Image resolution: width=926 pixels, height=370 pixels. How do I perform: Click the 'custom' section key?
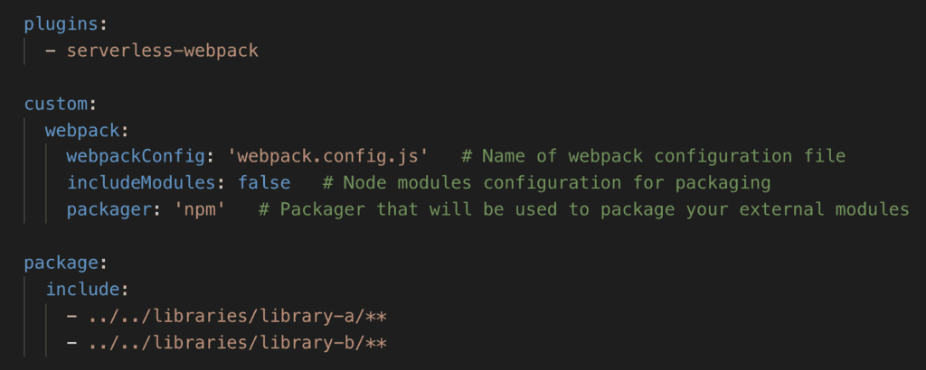56,103
